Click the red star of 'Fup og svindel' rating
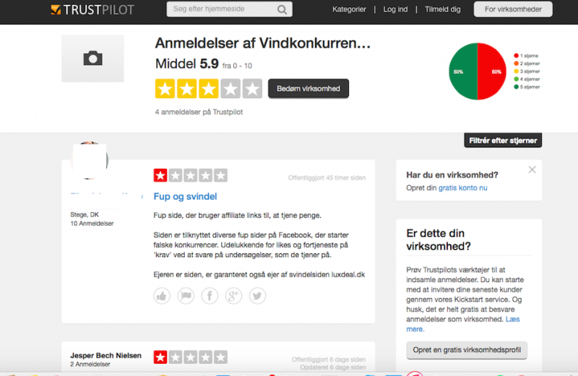The height and width of the screenshot is (376, 578). click(160, 175)
